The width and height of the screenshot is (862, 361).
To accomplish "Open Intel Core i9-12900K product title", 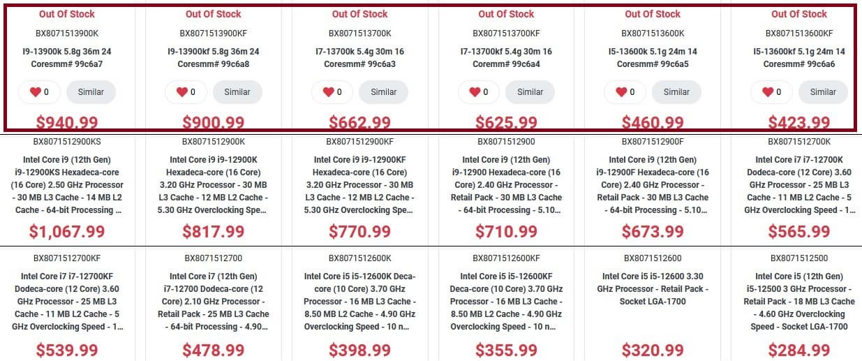I will coord(214,184).
